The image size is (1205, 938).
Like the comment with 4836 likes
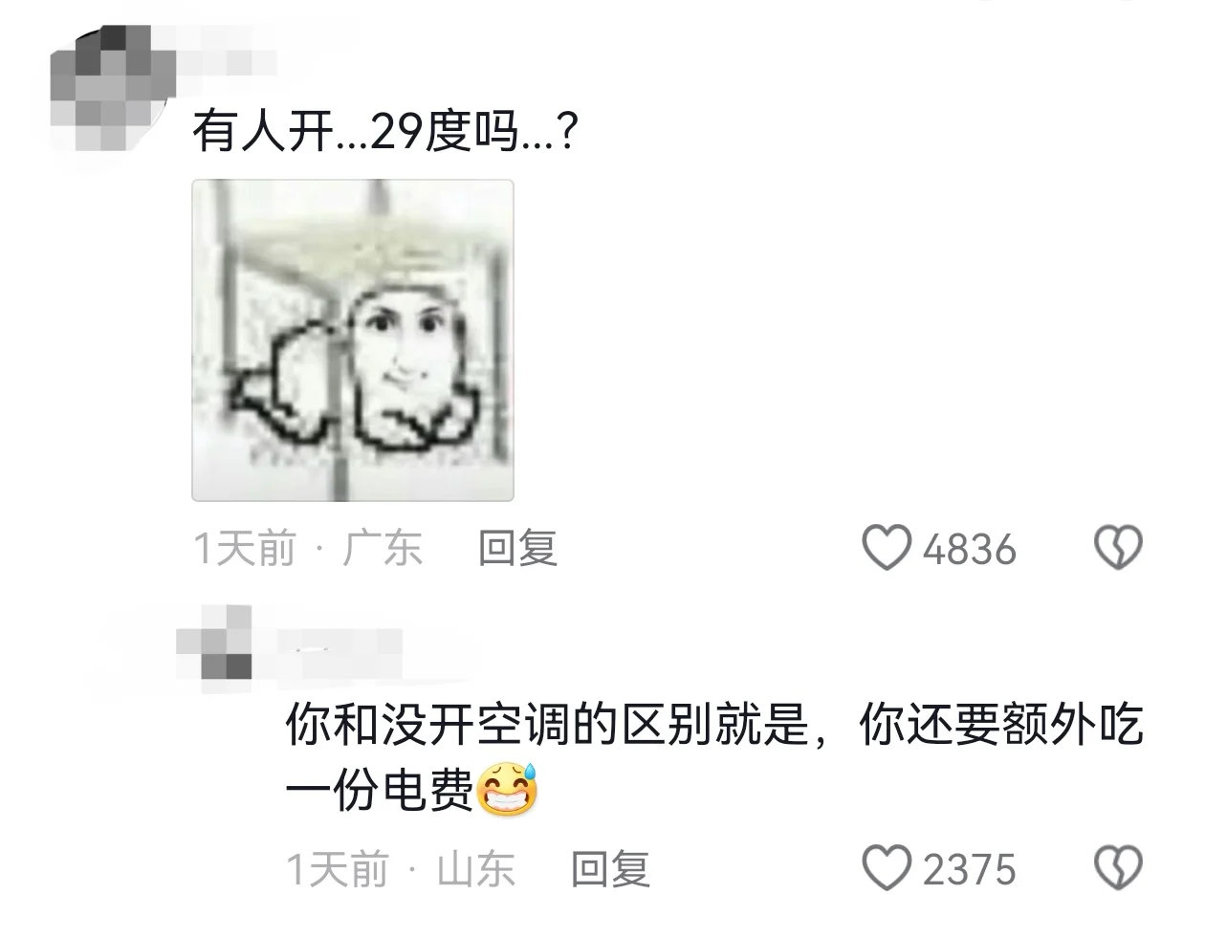pyautogui.click(x=887, y=549)
